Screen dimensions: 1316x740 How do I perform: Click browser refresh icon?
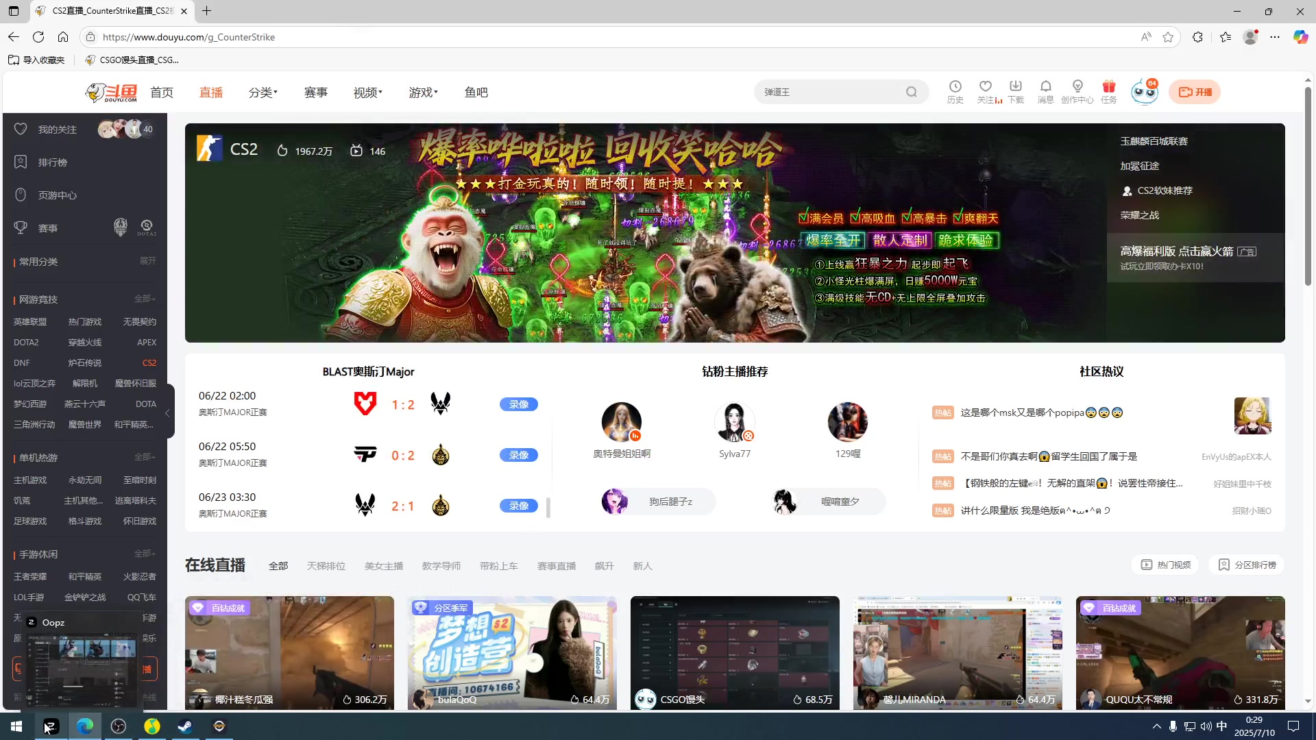38,37
